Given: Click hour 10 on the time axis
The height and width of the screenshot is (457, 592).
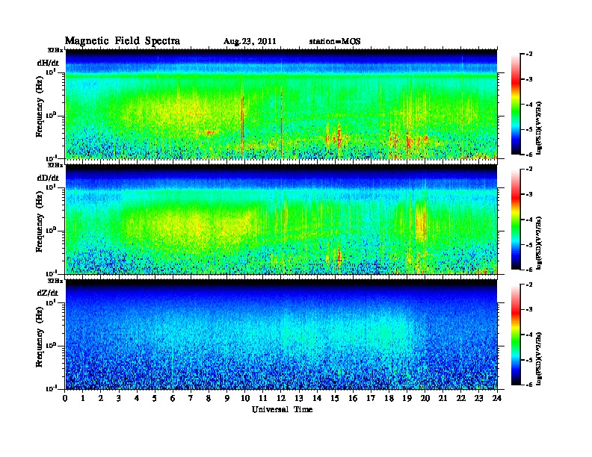Looking at the screenshot, I should 245,399.
